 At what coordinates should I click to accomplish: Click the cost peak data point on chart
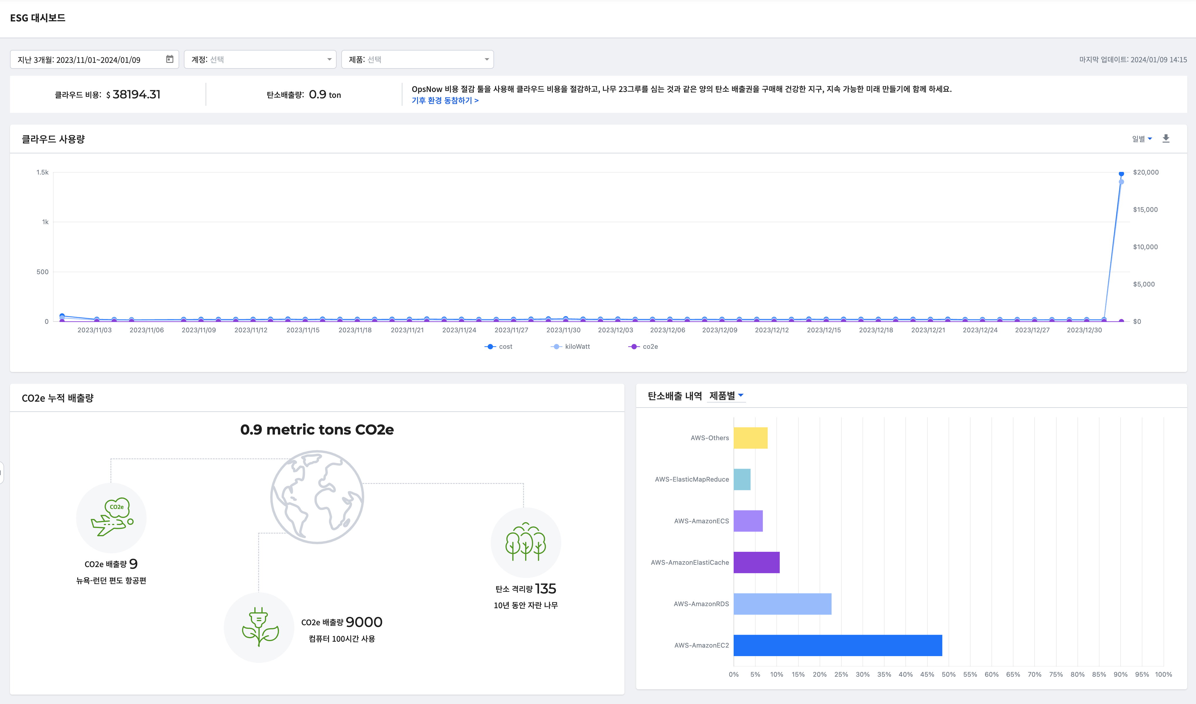point(1121,174)
